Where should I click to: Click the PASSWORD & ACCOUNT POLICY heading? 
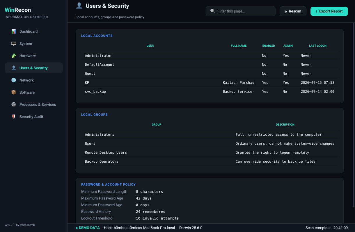108,184
